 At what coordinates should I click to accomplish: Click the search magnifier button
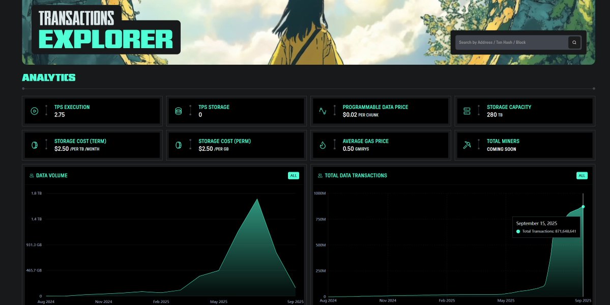(574, 42)
